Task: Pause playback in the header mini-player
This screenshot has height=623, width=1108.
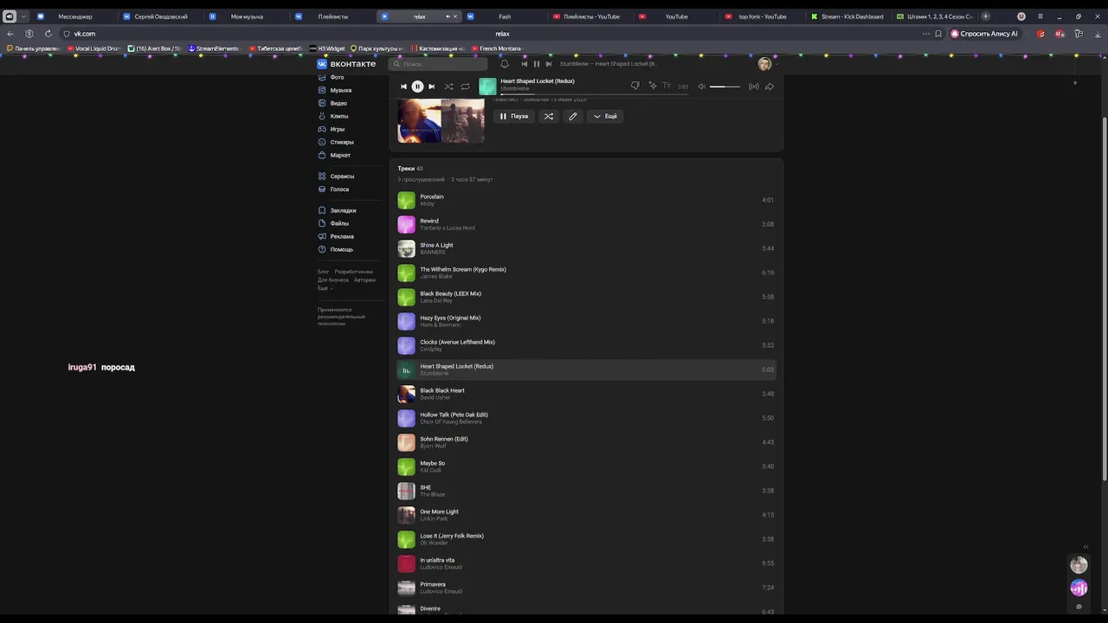Action: tap(536, 64)
